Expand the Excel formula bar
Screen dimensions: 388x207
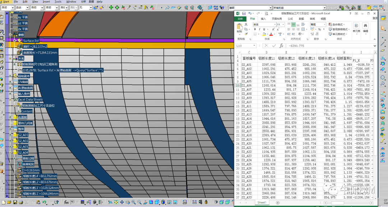click(x=375, y=46)
